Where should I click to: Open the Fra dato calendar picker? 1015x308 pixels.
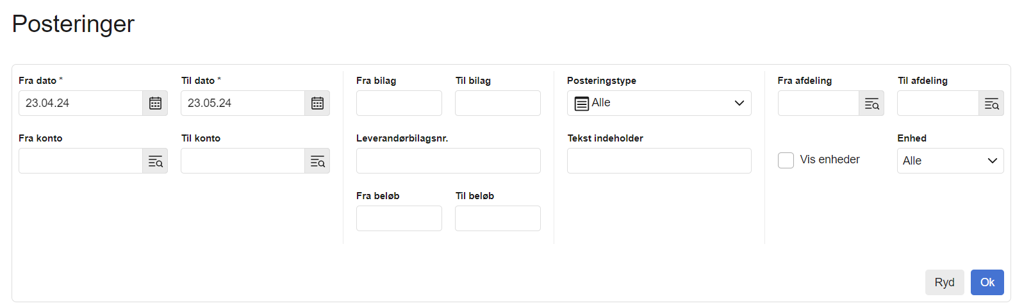click(x=155, y=103)
